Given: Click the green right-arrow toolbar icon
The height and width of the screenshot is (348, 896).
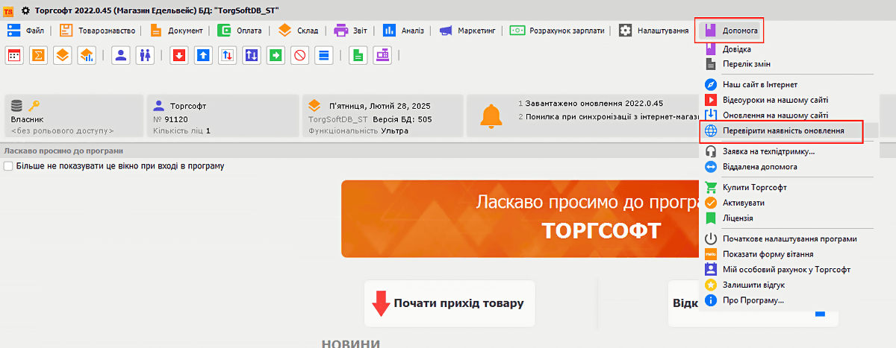Looking at the screenshot, I should click(x=276, y=55).
